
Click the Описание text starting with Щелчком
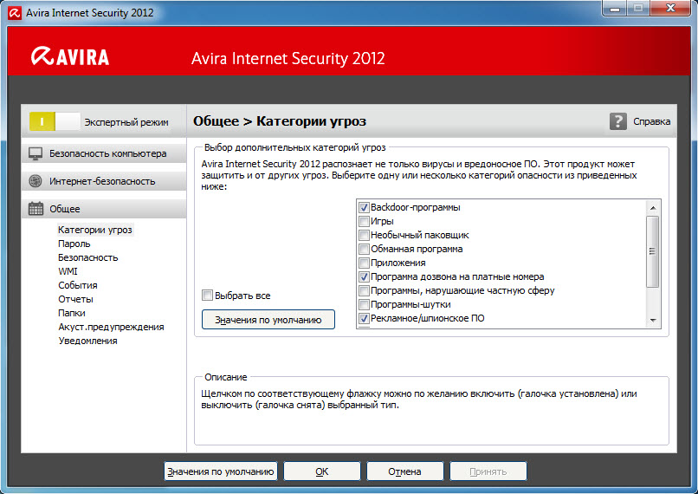tap(419, 400)
